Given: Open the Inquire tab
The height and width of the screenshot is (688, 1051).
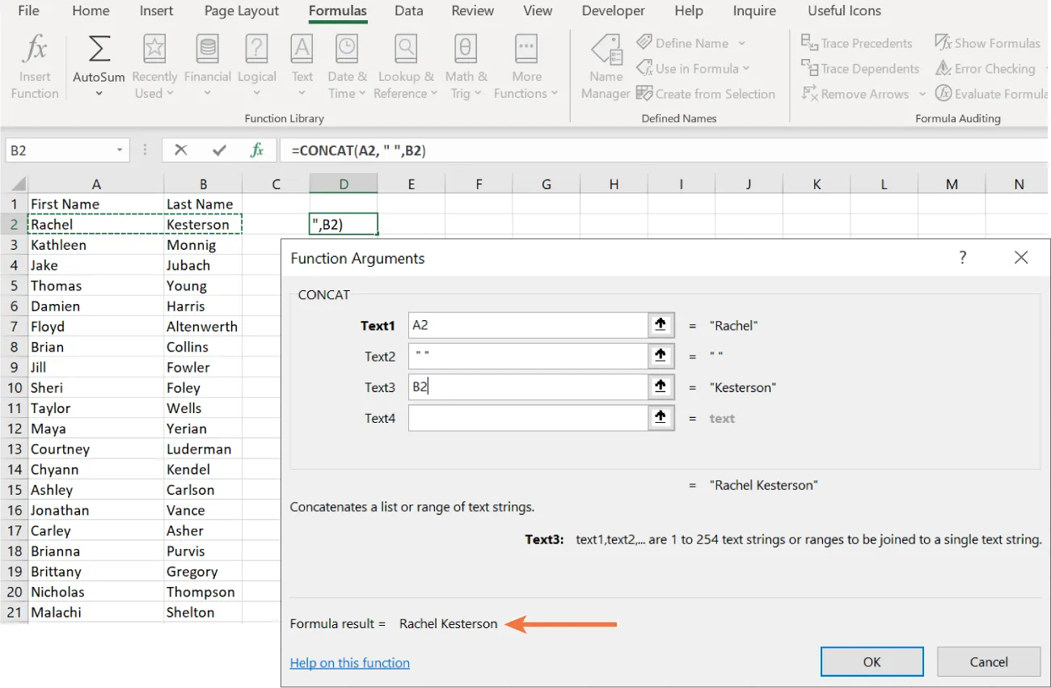Looking at the screenshot, I should pos(753,11).
